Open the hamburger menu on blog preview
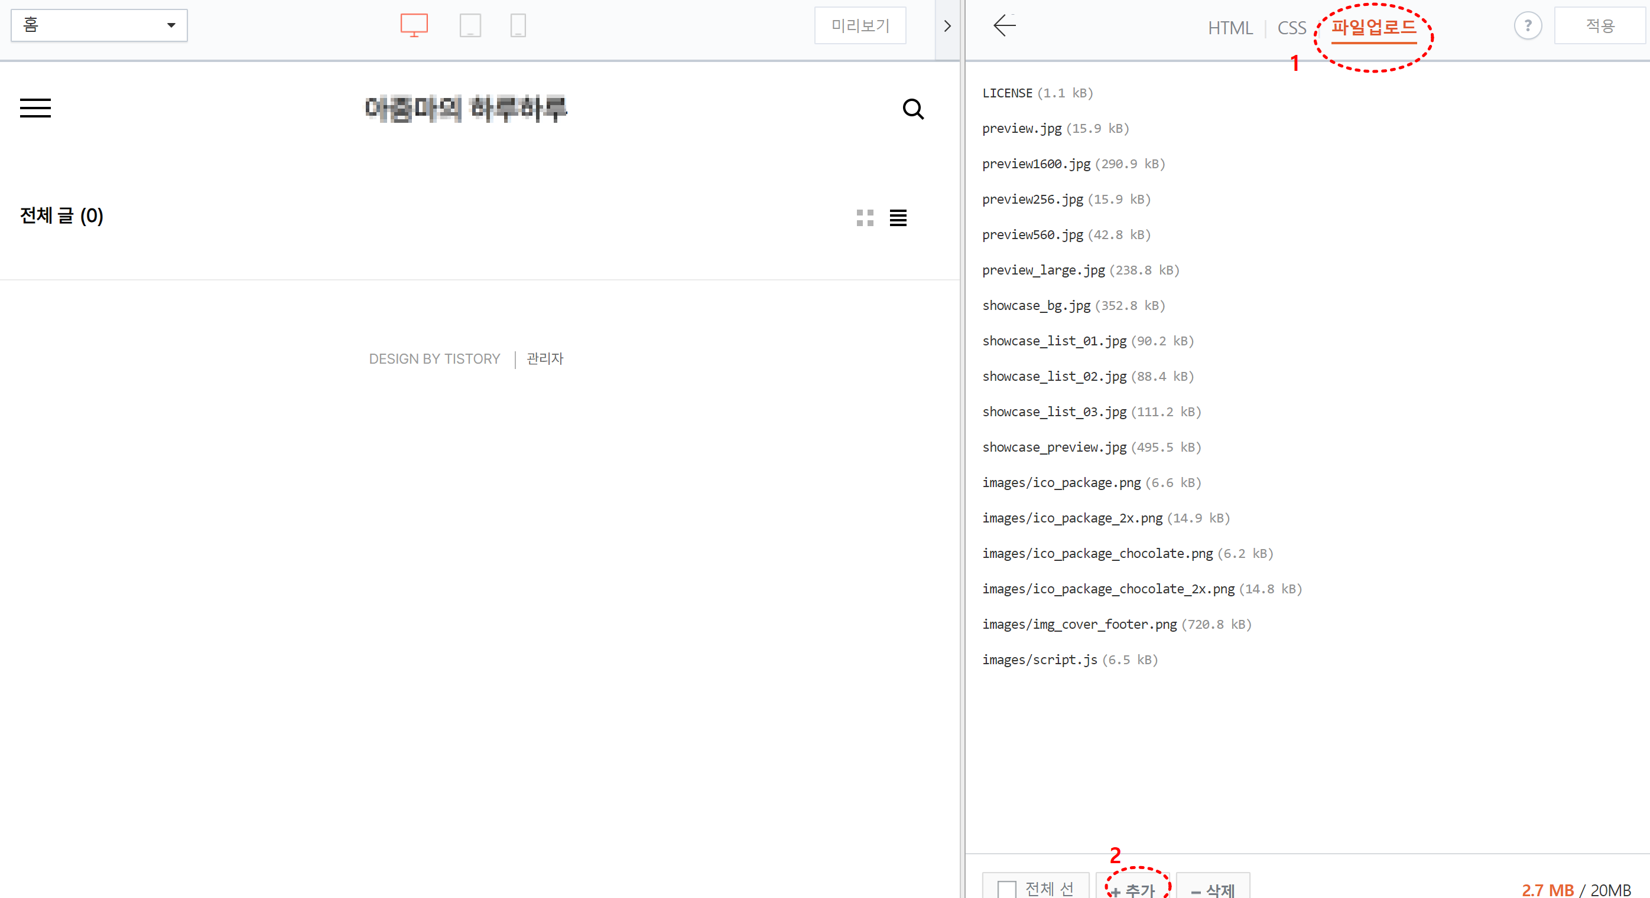 point(35,108)
